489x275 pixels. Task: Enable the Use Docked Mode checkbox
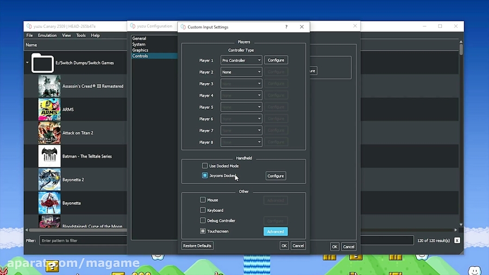pyautogui.click(x=205, y=166)
